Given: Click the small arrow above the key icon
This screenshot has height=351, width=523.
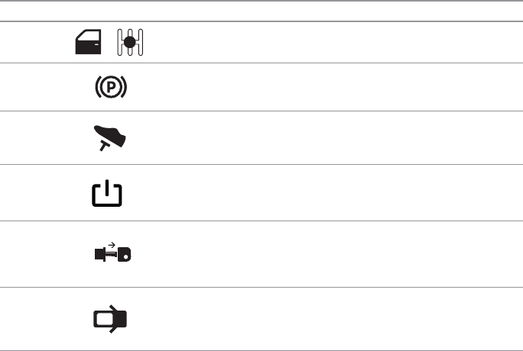Looking at the screenshot, I should 112,245.
